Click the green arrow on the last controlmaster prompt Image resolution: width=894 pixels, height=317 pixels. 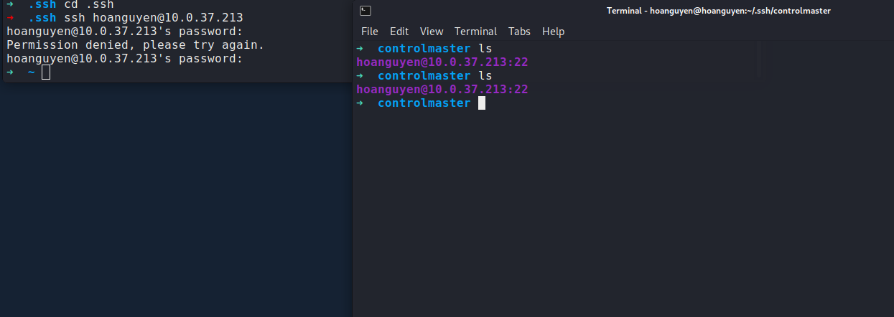click(360, 103)
